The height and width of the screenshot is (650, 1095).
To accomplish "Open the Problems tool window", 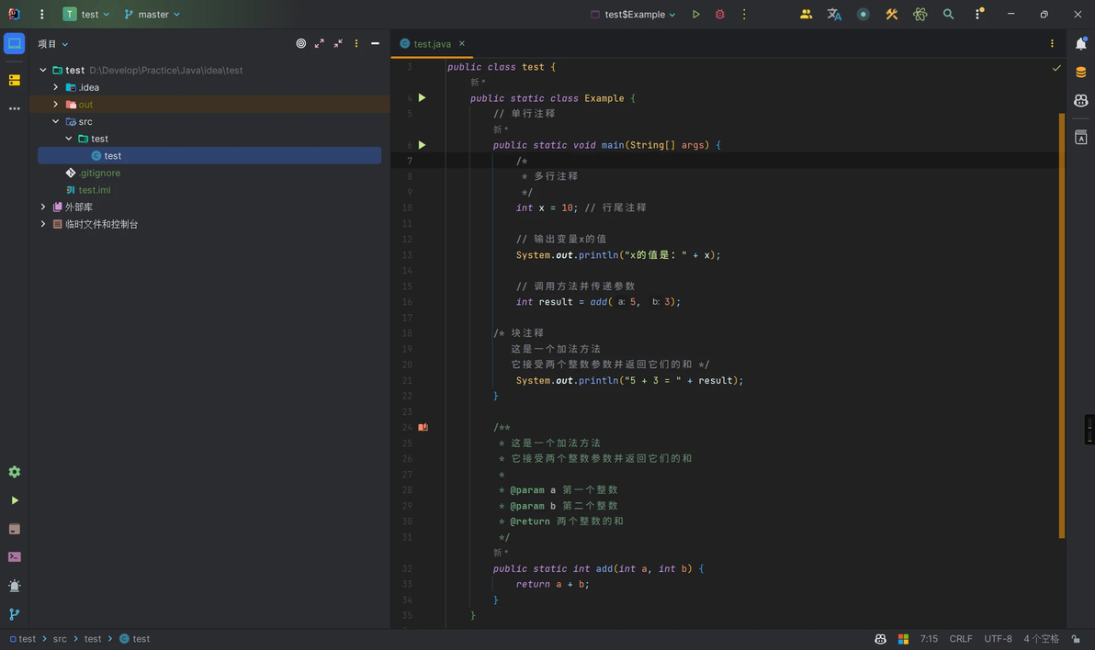I will [x=14, y=586].
